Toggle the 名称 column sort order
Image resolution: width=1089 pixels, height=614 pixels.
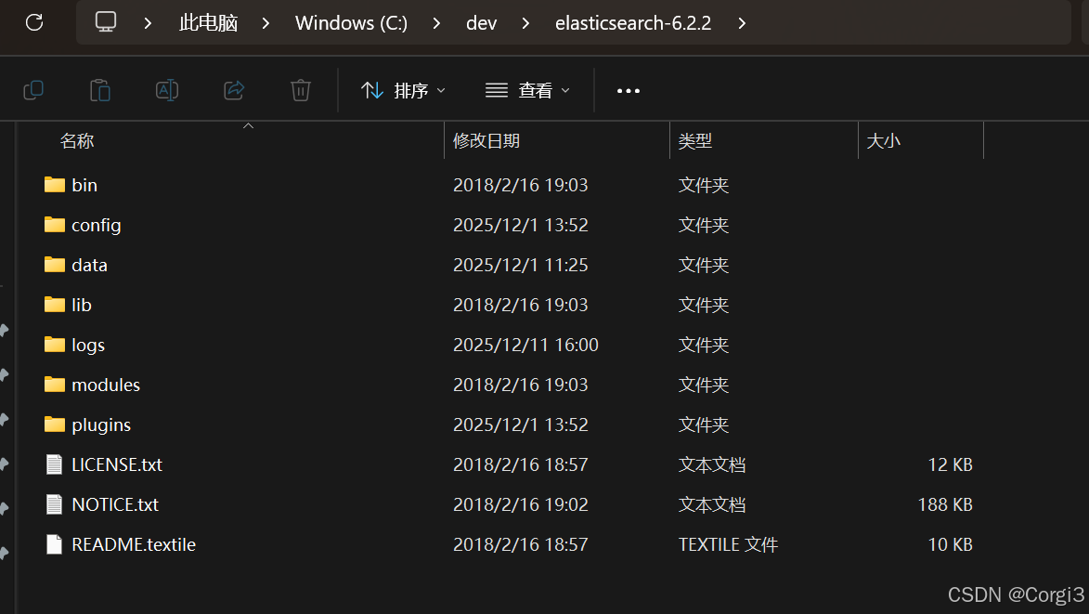tap(77, 140)
